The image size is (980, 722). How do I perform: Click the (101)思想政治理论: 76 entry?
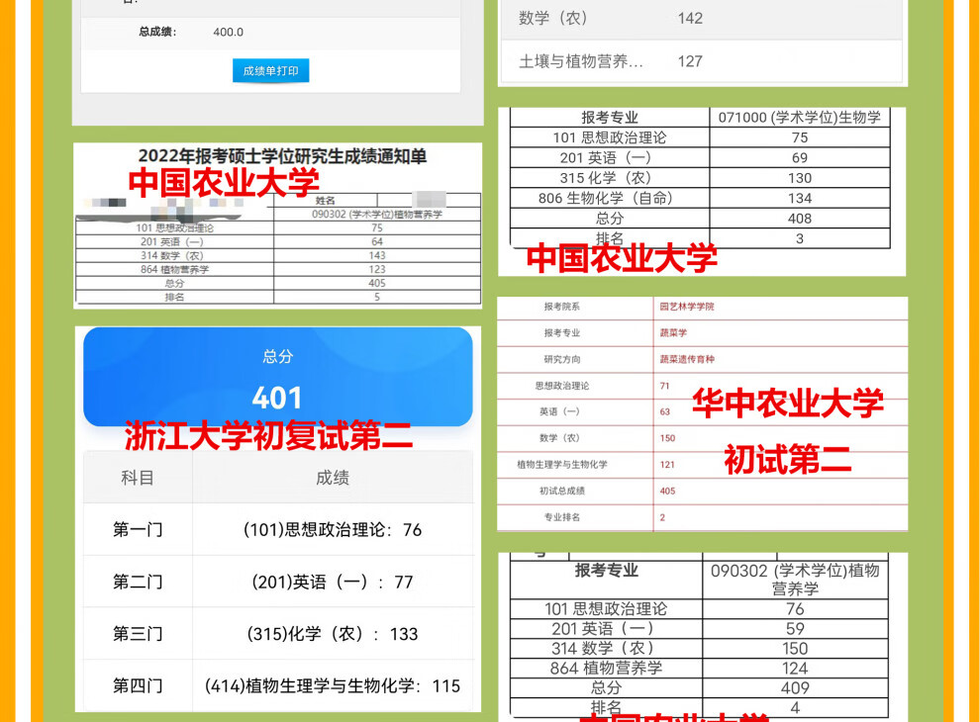click(333, 530)
